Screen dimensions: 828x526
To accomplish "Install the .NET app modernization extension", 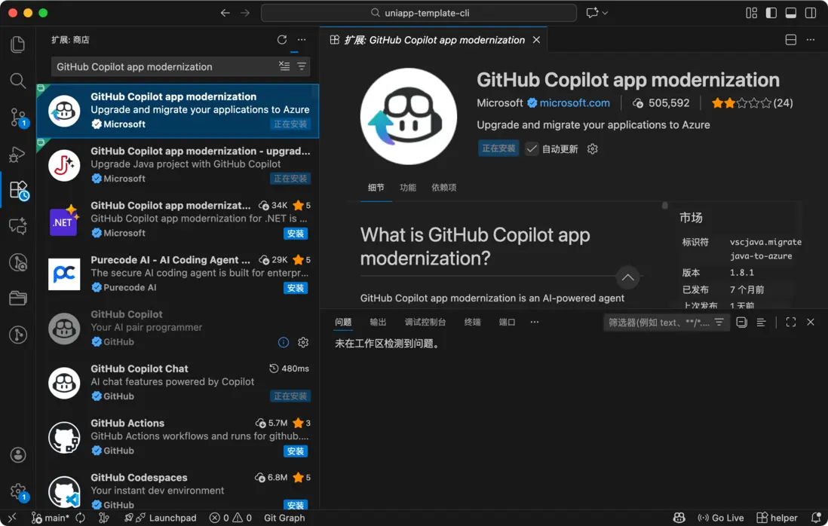I will tap(295, 233).
